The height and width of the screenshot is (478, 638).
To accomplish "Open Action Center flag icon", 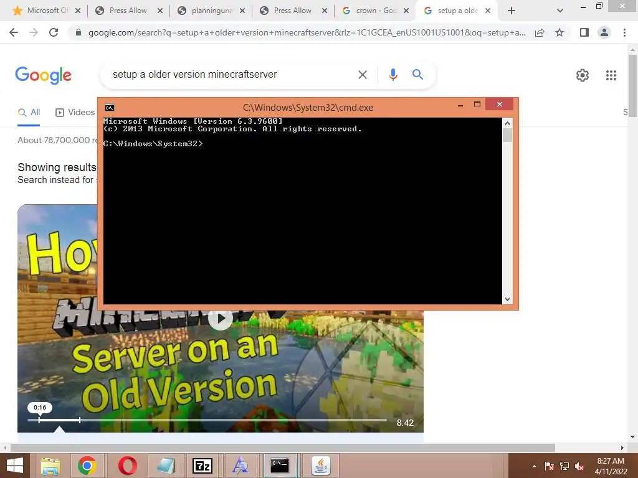I will click(x=549, y=466).
